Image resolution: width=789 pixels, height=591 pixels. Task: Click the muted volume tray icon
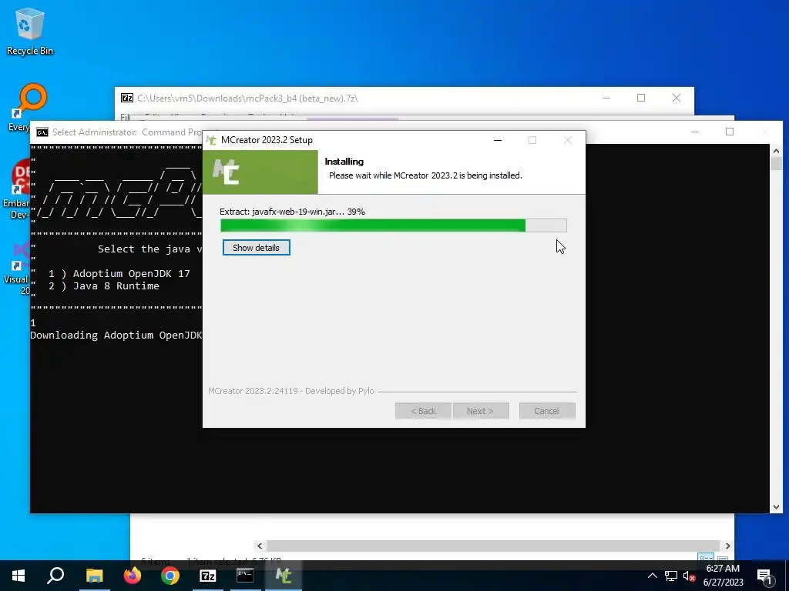tap(689, 576)
